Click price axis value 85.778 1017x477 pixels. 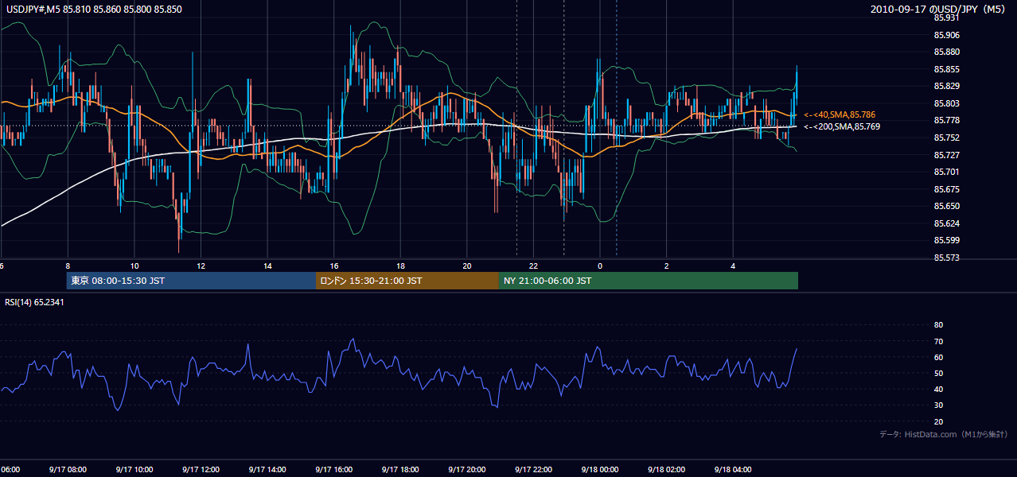[x=947, y=120]
